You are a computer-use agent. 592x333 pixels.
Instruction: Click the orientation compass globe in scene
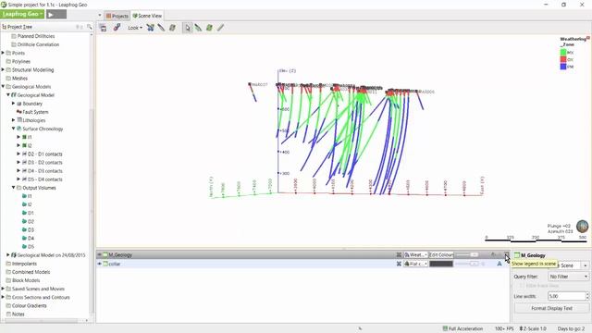pyautogui.click(x=582, y=226)
